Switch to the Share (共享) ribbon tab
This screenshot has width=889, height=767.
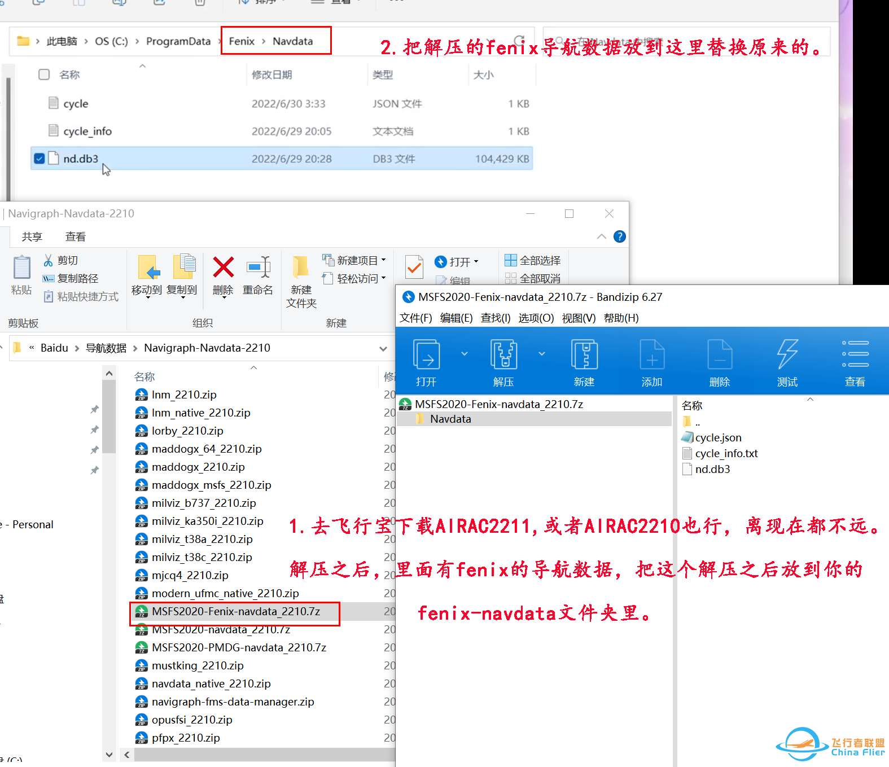(32, 236)
